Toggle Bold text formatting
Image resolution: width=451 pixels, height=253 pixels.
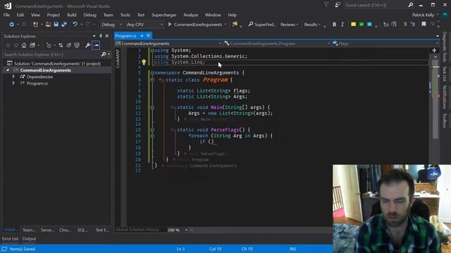[x=334, y=25]
